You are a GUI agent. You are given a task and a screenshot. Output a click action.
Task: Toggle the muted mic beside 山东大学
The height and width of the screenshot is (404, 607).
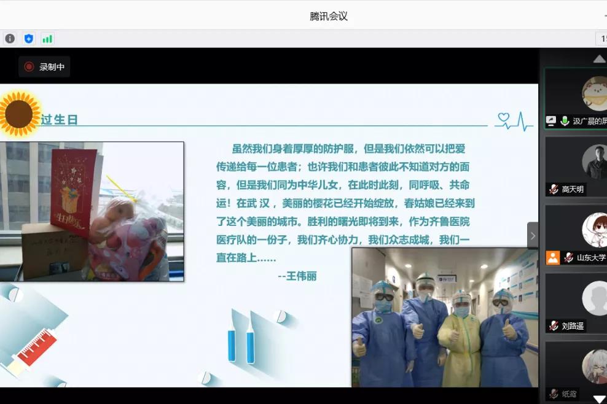[568, 258]
